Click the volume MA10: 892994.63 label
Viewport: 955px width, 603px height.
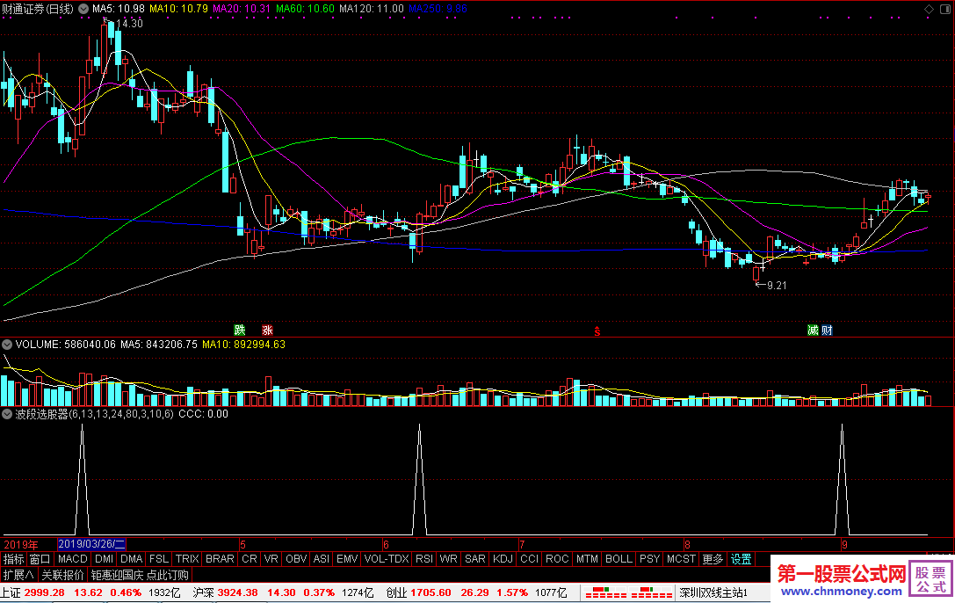point(243,345)
